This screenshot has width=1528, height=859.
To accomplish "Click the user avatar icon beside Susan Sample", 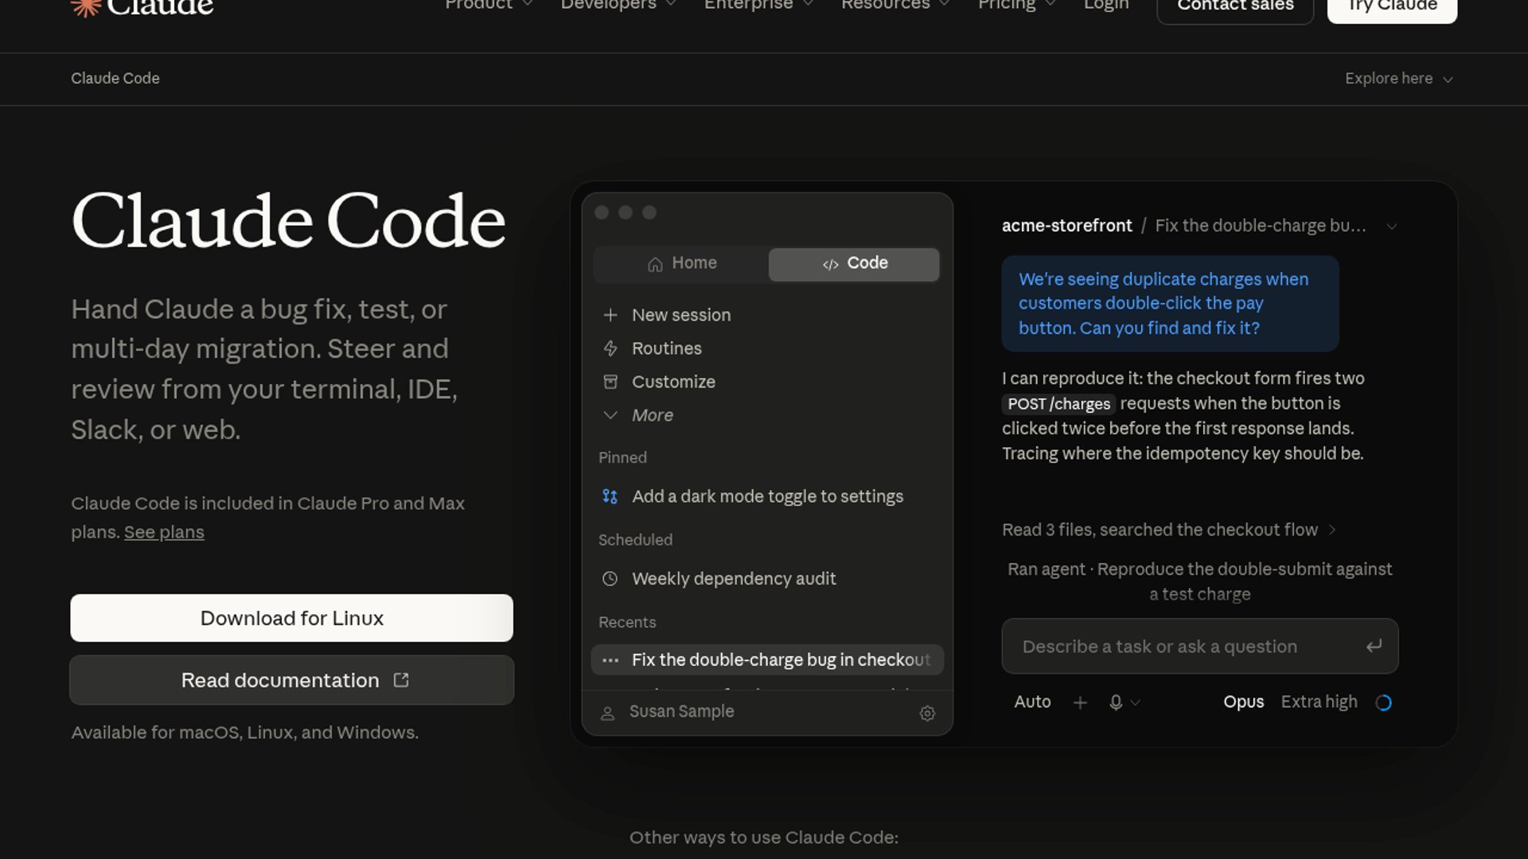I will pyautogui.click(x=607, y=713).
